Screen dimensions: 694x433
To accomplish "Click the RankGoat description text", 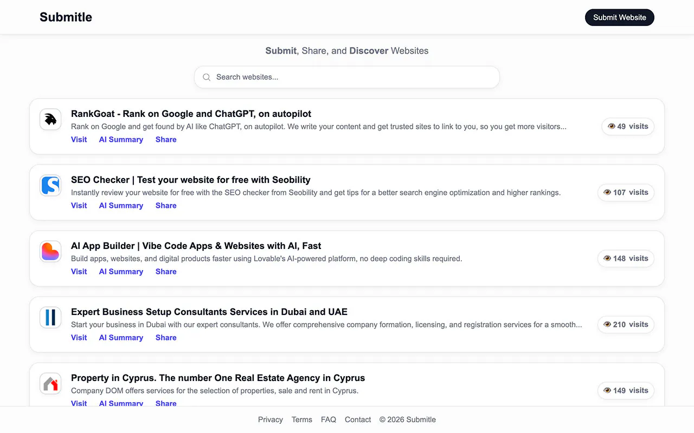I will coord(319,127).
